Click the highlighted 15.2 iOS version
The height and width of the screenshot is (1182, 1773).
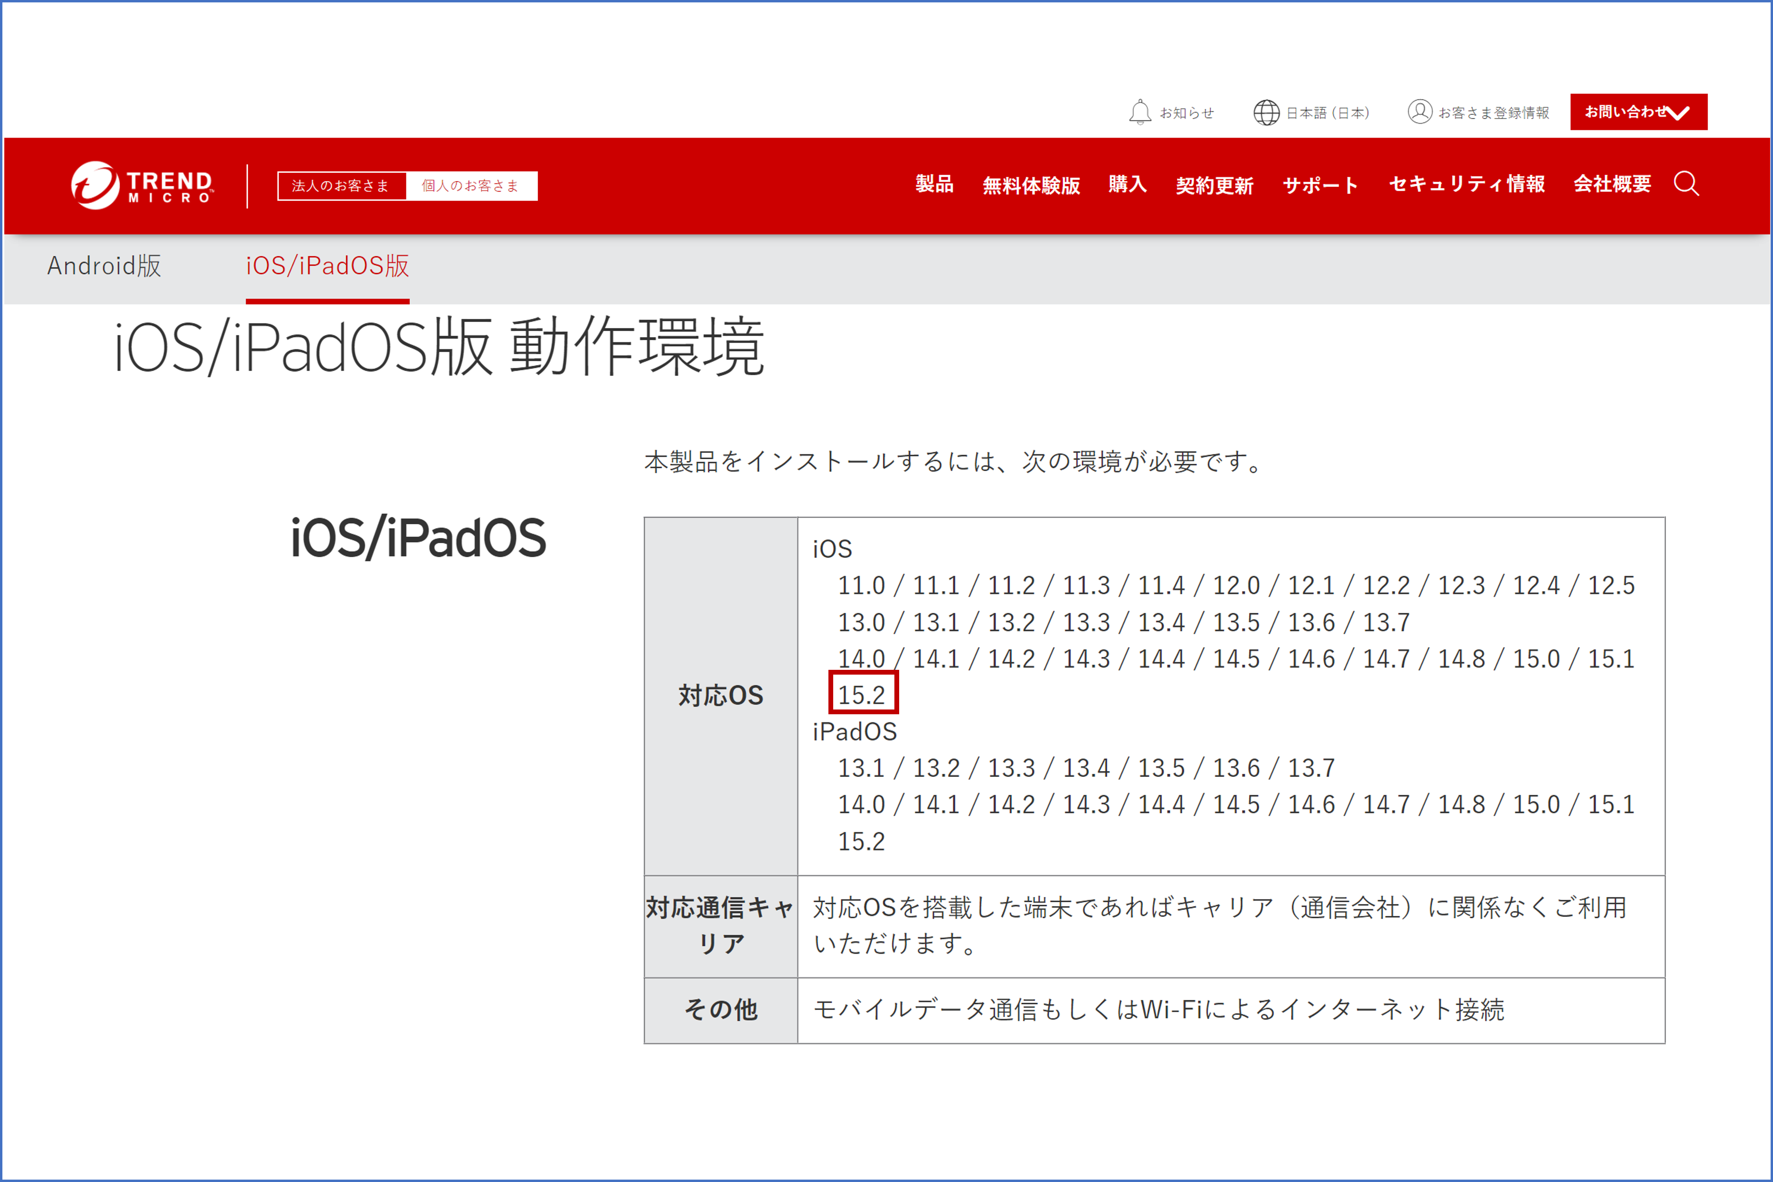pyautogui.click(x=862, y=694)
